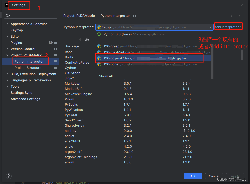
Task: Click project-level icon beside Project: PcDAMetric
Action: (55, 55)
